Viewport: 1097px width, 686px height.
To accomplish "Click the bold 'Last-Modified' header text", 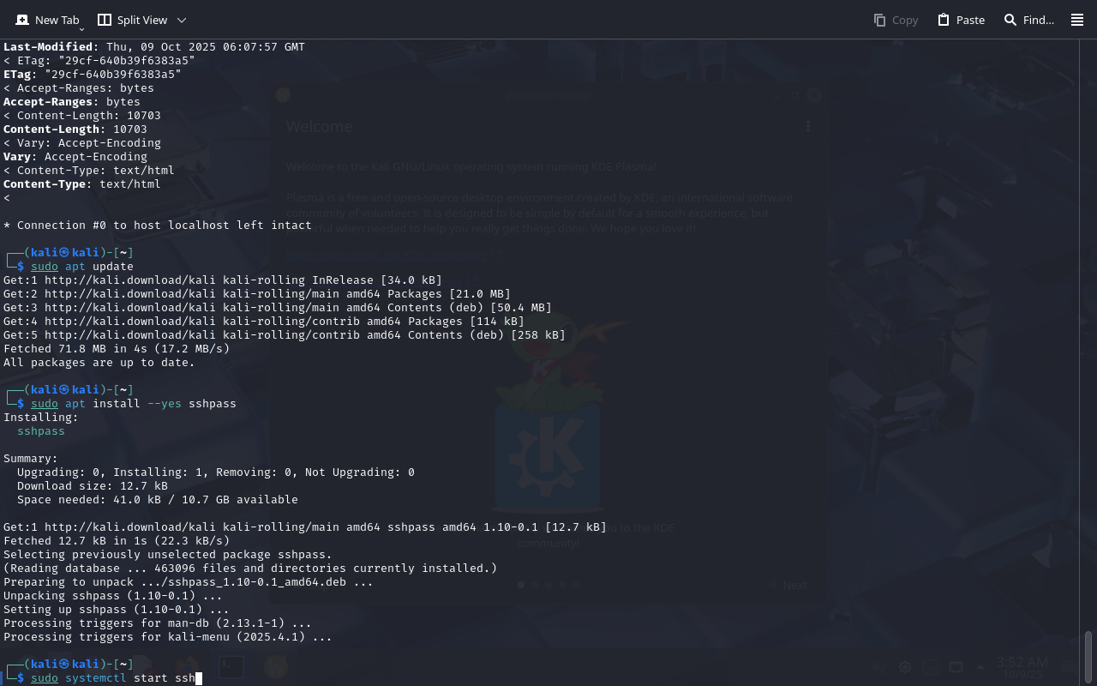I will (51, 47).
